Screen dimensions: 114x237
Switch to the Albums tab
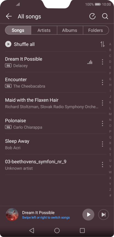70,30
